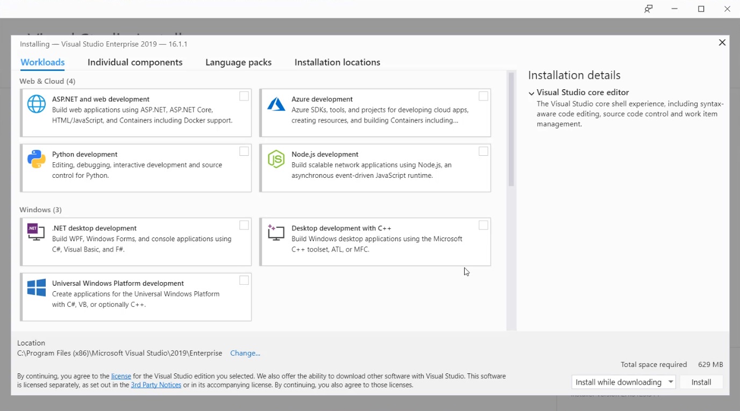Collapse the Visual Studio core editor section

tap(531, 93)
